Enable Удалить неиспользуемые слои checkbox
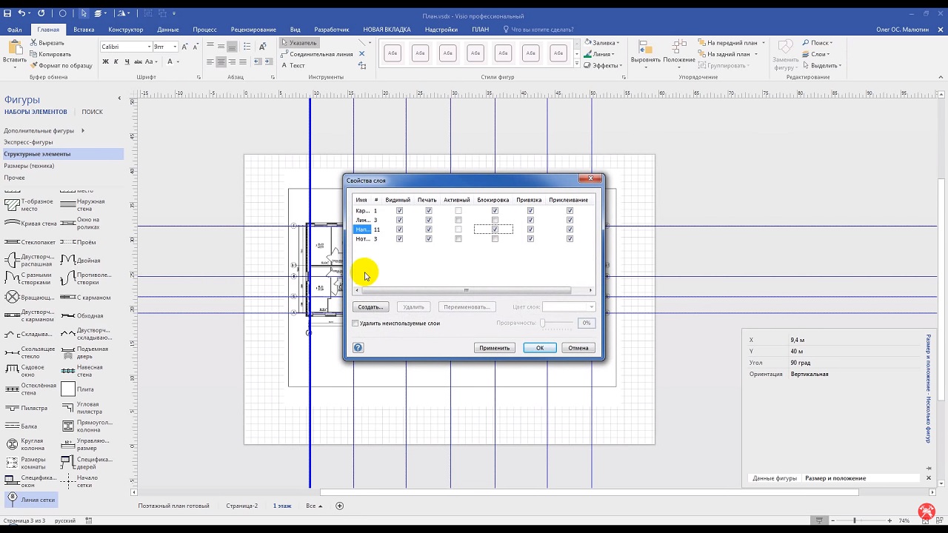Image resolution: width=948 pixels, height=533 pixels. (355, 324)
